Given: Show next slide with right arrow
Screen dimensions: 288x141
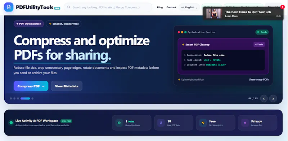Looking at the screenshot, I should (x=273, y=99).
